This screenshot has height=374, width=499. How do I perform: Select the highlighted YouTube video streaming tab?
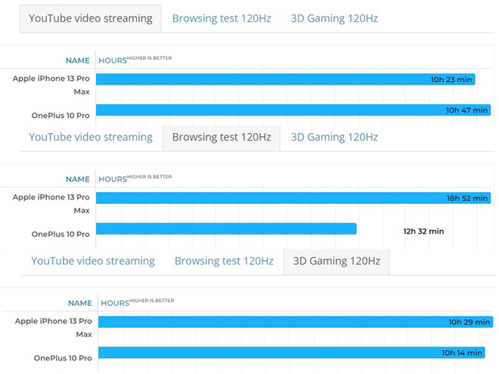click(91, 18)
